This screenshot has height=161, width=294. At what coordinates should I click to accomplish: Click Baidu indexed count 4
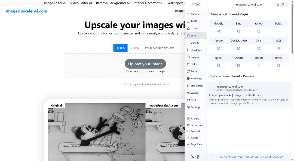click(x=279, y=31)
